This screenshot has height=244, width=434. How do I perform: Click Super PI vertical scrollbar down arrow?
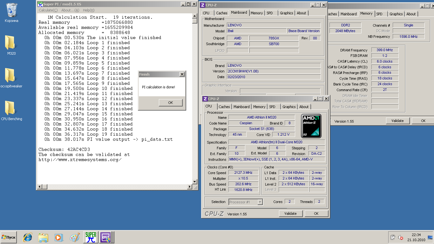(x=195, y=182)
